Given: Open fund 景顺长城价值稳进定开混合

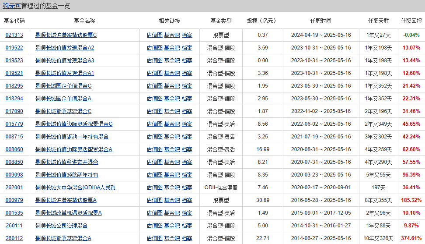Looking at the screenshot, I should coord(66,163).
